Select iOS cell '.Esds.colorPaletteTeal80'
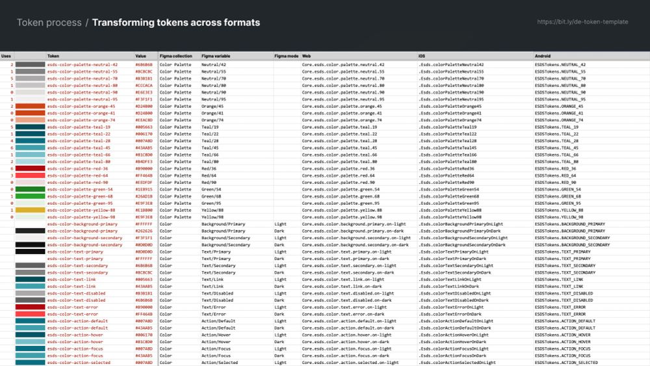Screen dimensions: 650x366 tap(448, 162)
